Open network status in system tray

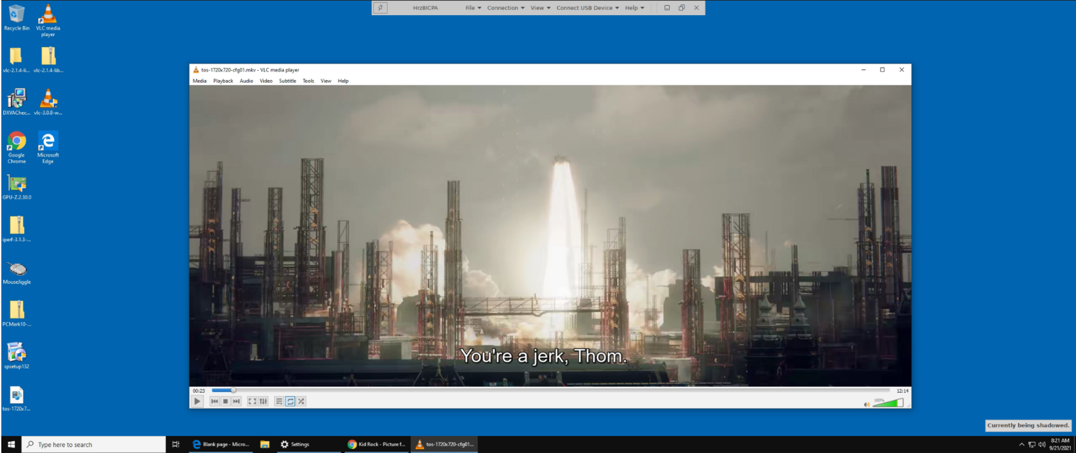[1032, 444]
